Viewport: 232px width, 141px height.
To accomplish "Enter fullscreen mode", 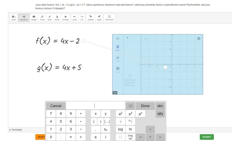I will [109, 18].
